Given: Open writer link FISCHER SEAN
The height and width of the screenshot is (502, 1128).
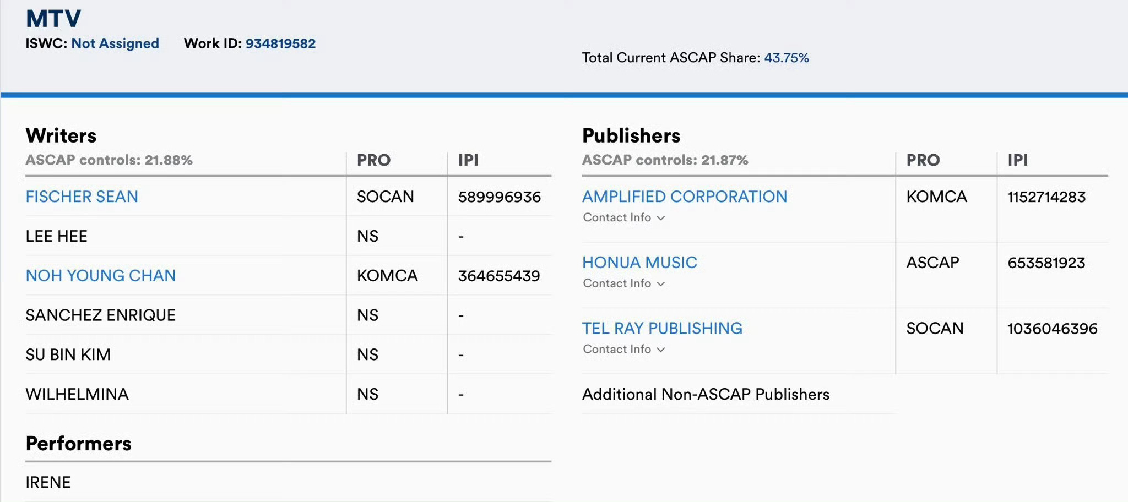Looking at the screenshot, I should point(82,197).
